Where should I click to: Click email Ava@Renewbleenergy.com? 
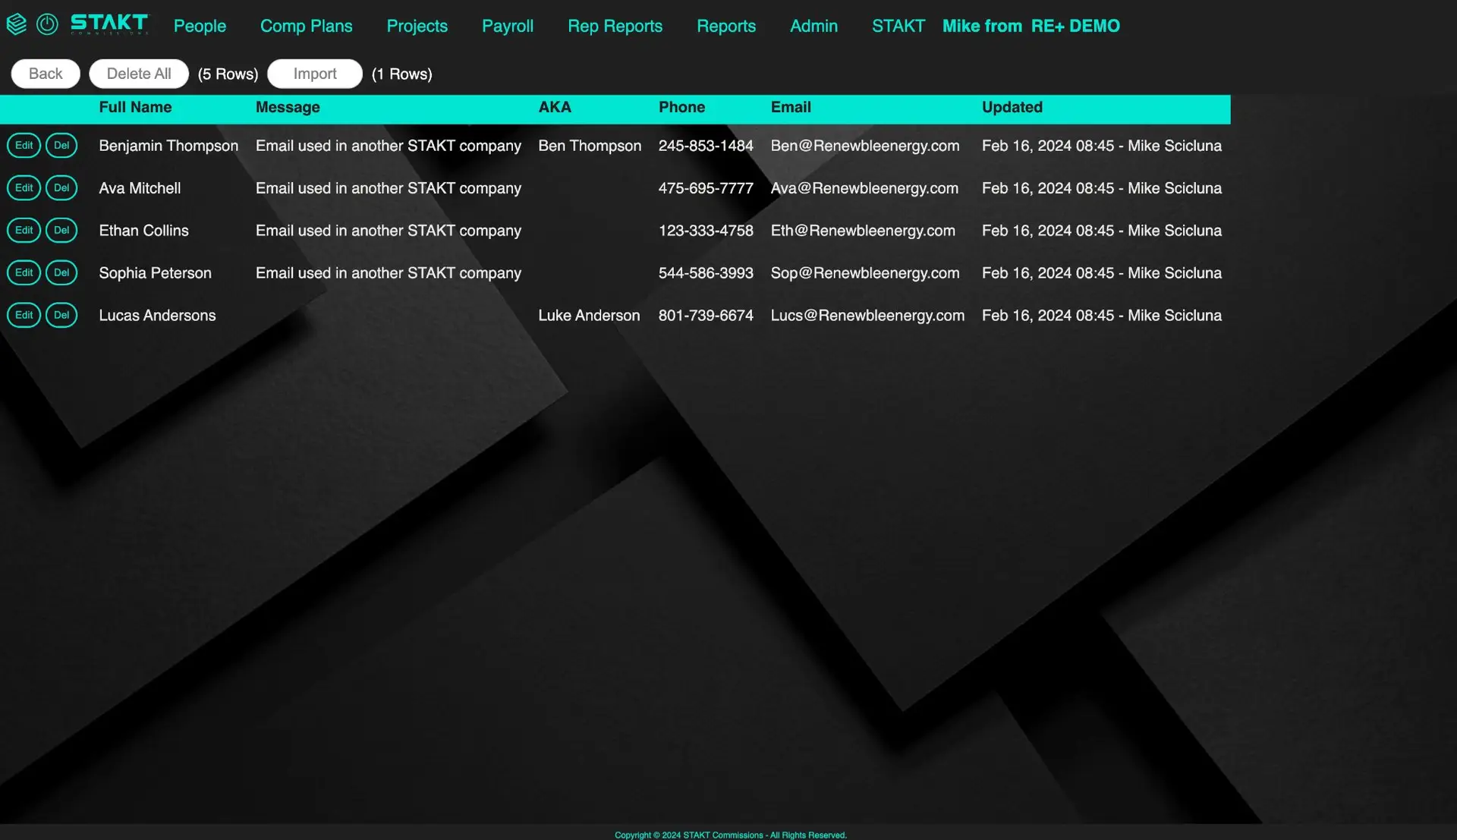(x=864, y=188)
